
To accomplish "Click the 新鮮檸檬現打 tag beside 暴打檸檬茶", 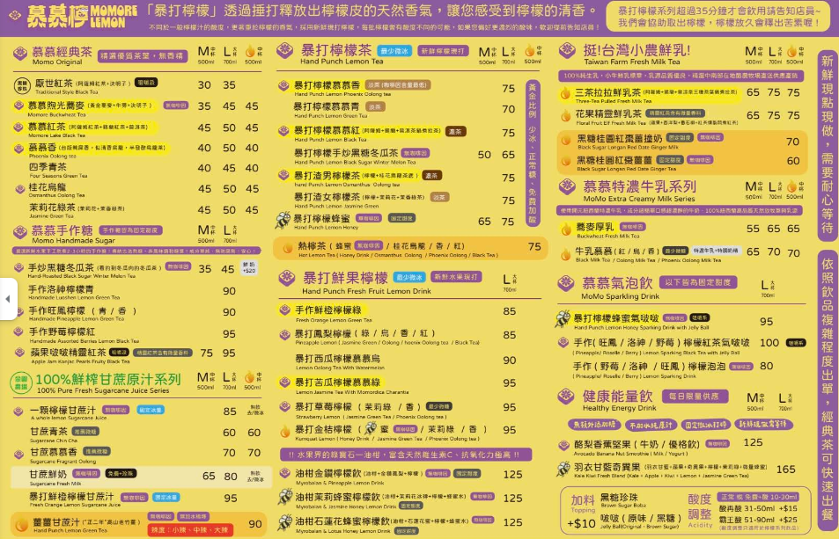I will point(443,51).
